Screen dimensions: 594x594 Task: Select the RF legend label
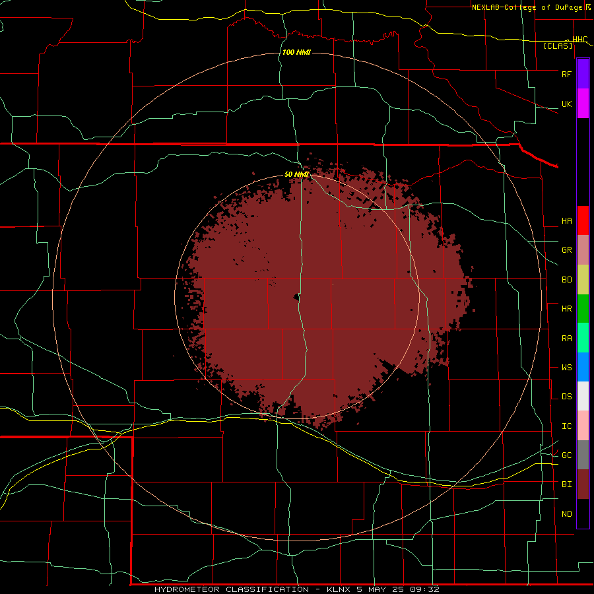[566, 74]
